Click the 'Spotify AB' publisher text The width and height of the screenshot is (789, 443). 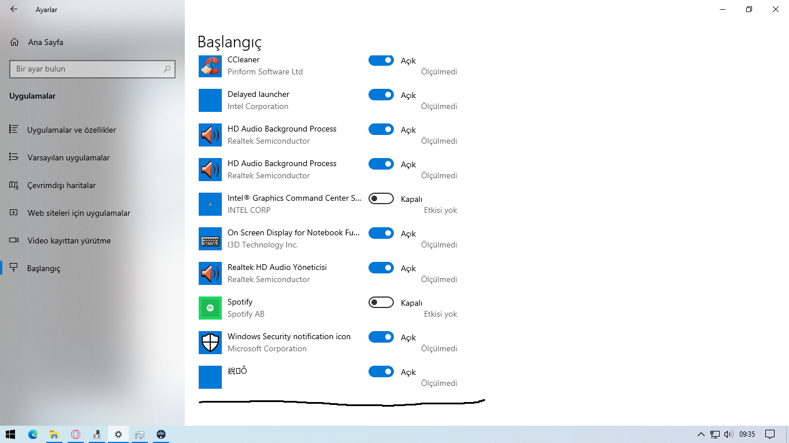click(x=246, y=314)
